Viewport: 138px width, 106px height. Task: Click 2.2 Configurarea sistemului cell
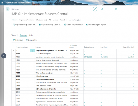pyautogui.click(x=52, y=89)
